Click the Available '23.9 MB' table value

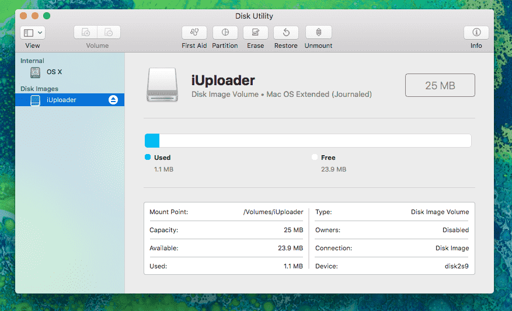tap(291, 248)
